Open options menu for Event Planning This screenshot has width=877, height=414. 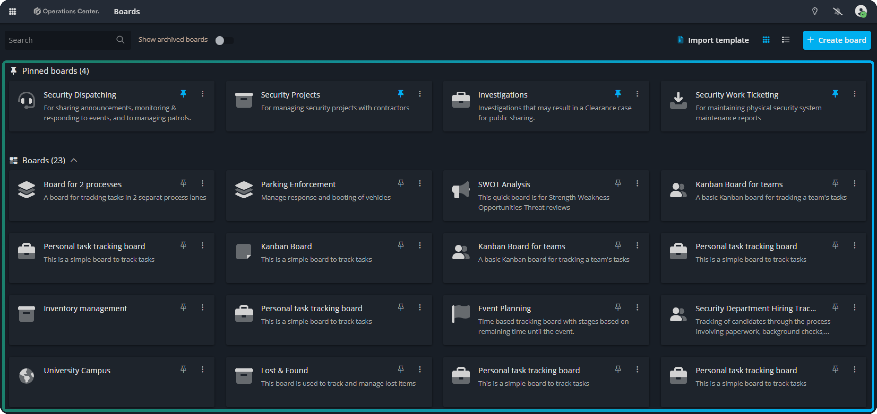point(637,307)
